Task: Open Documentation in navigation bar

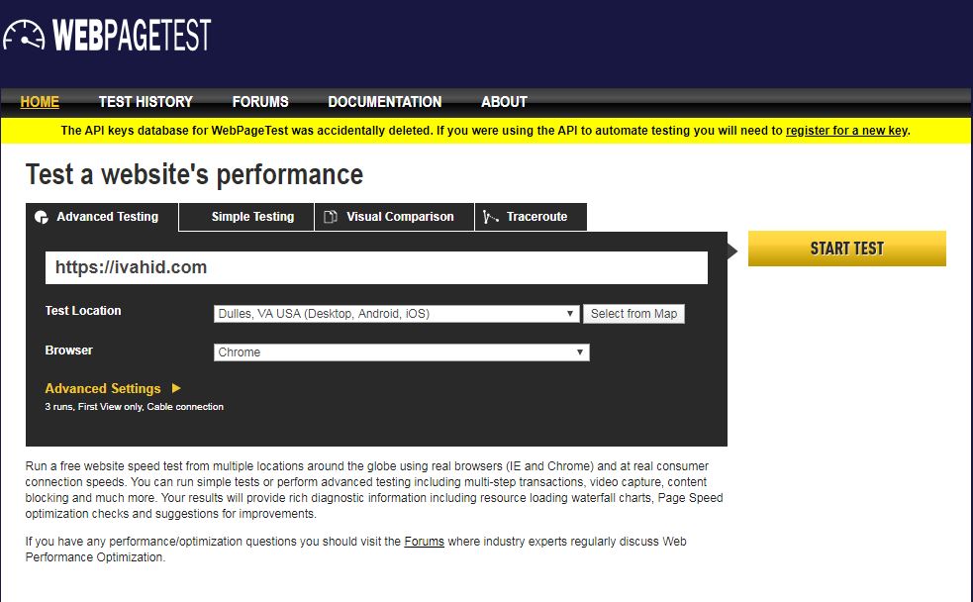Action: (385, 102)
